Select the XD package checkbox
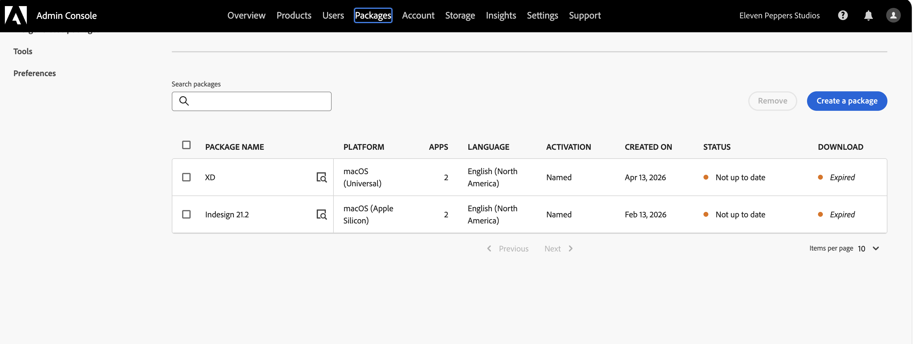The height and width of the screenshot is (344, 913). pyautogui.click(x=186, y=177)
